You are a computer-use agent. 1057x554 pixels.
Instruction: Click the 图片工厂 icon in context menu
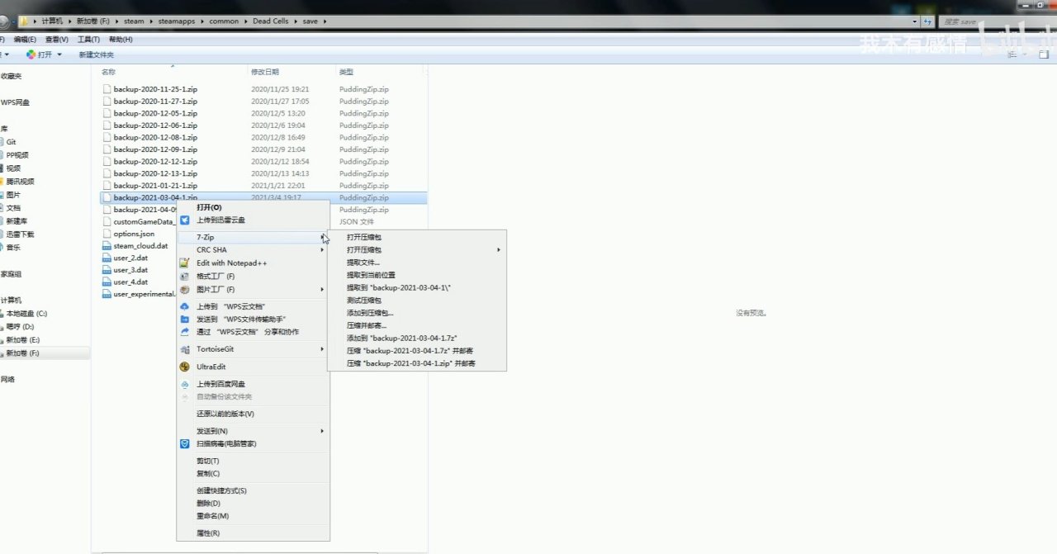[185, 290]
